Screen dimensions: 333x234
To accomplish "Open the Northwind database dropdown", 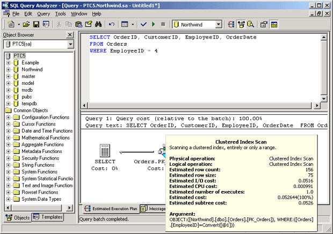I will click(218, 25).
